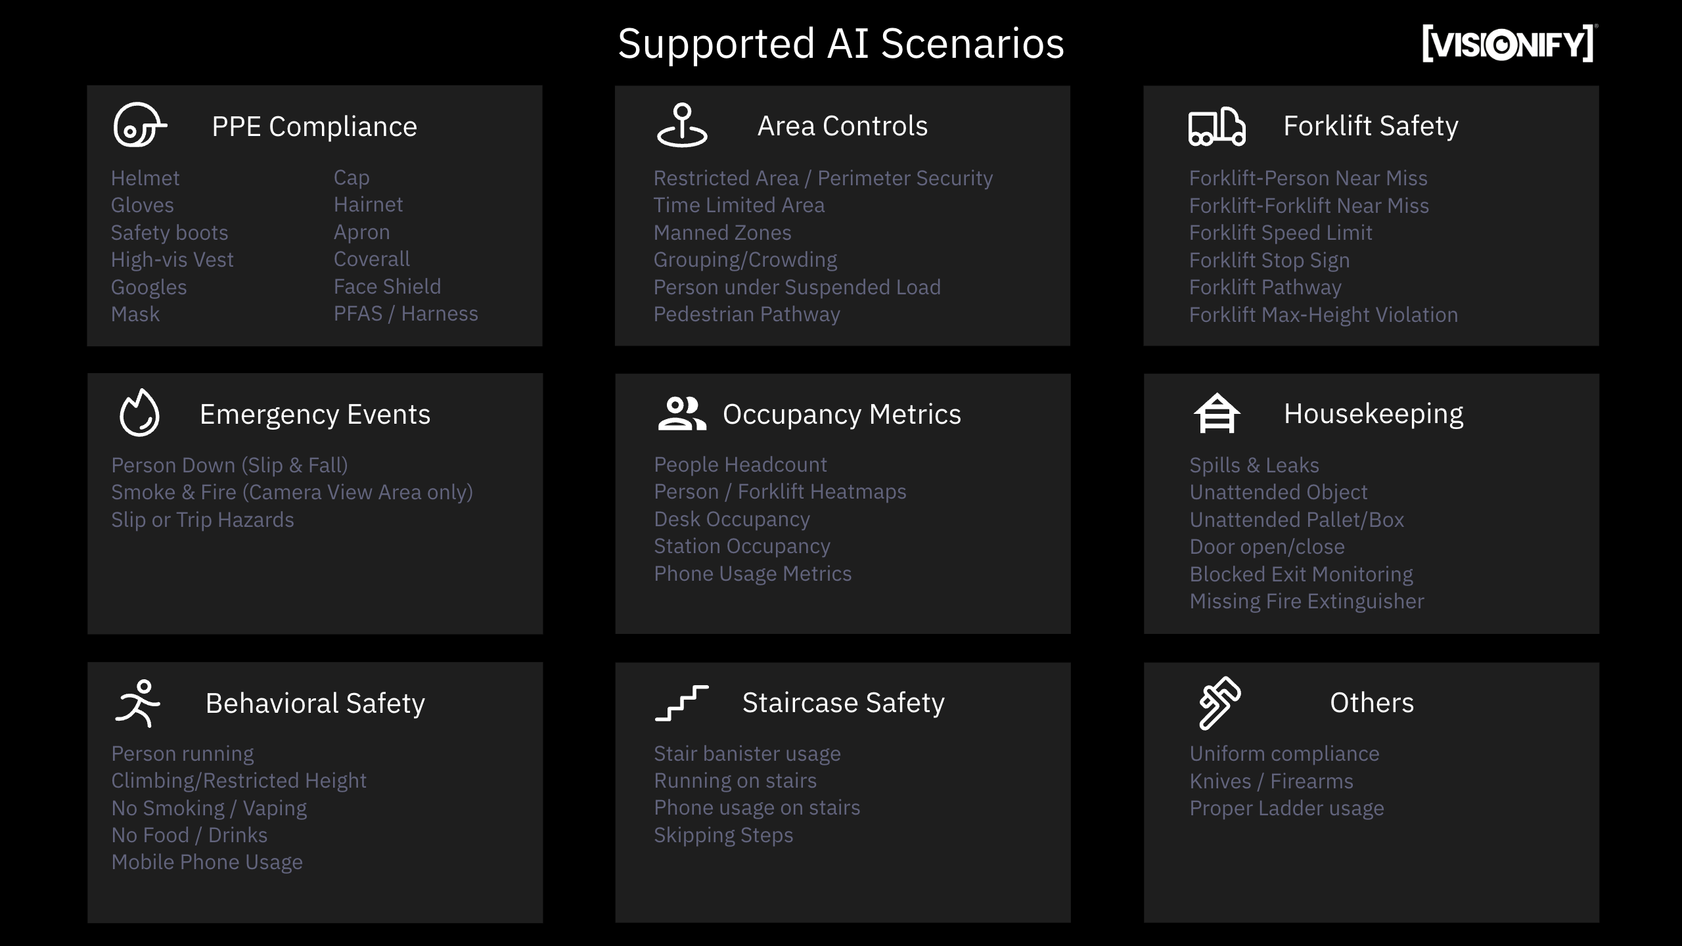
Task: Select the Staircase Safety category tab
Action: click(x=841, y=702)
